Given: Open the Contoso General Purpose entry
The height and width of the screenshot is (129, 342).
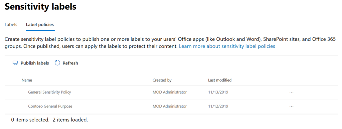Looking at the screenshot, I should tap(50, 106).
